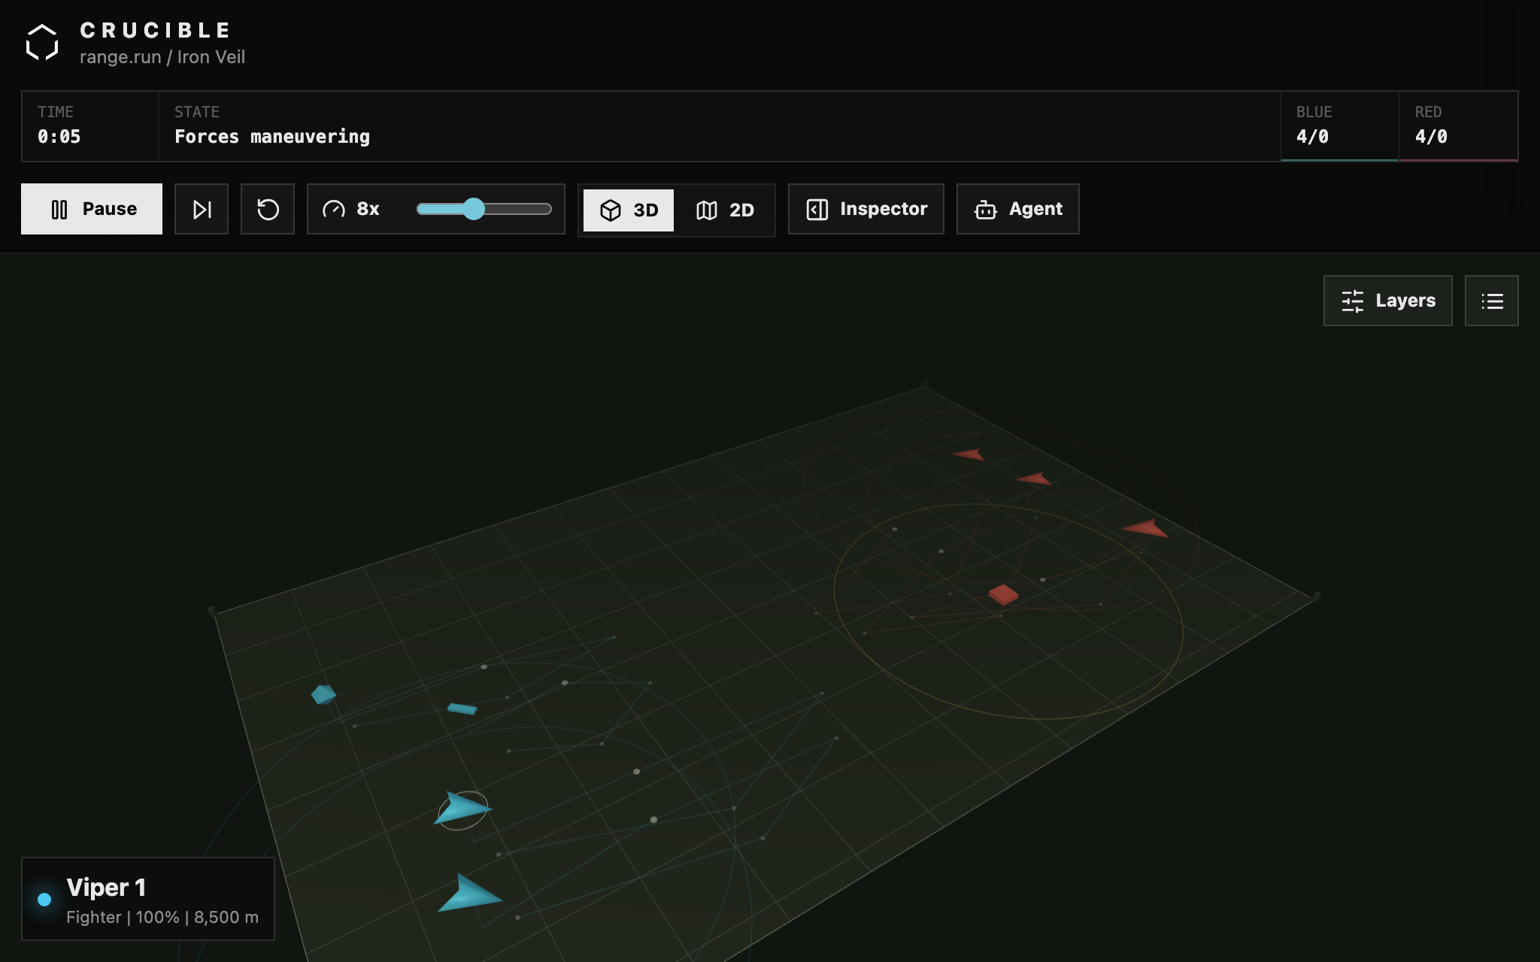Open the Agent panel
Viewport: 1540px width, 962px height.
1018,209
